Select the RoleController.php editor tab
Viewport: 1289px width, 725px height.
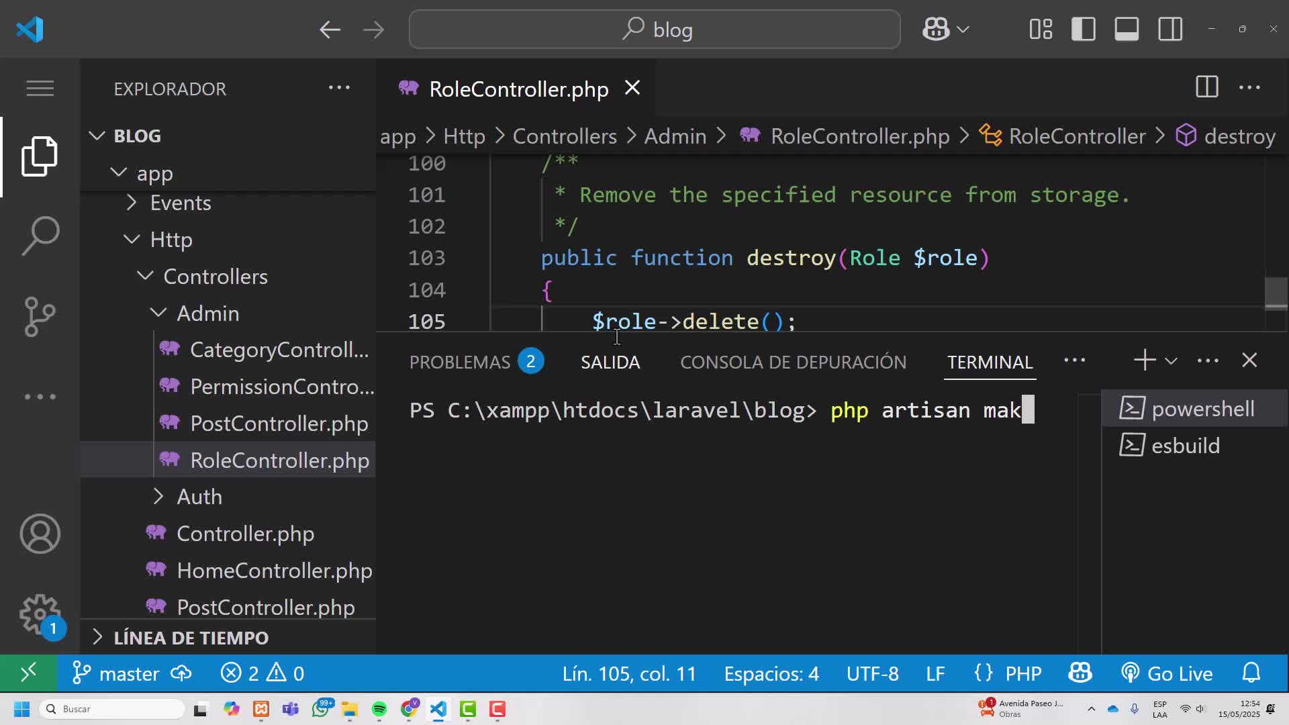[516, 88]
